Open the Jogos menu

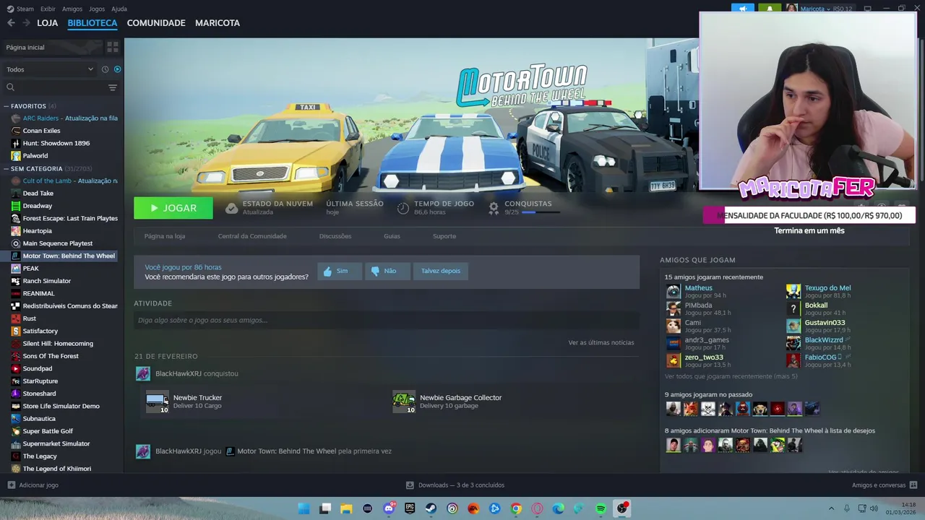[x=97, y=9]
